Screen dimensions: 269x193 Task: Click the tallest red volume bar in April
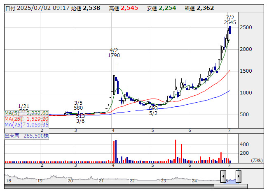point(113,152)
